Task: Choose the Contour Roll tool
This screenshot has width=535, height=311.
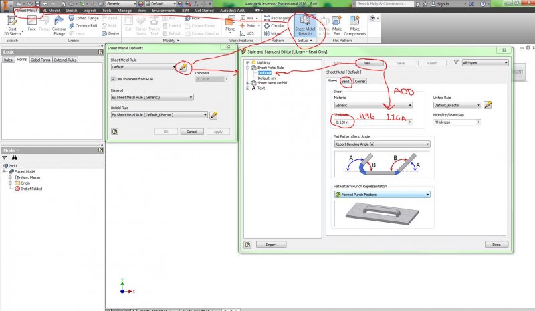Action: (83, 26)
